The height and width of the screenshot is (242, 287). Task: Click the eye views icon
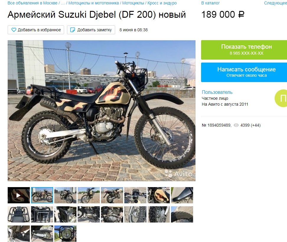[x=236, y=125]
